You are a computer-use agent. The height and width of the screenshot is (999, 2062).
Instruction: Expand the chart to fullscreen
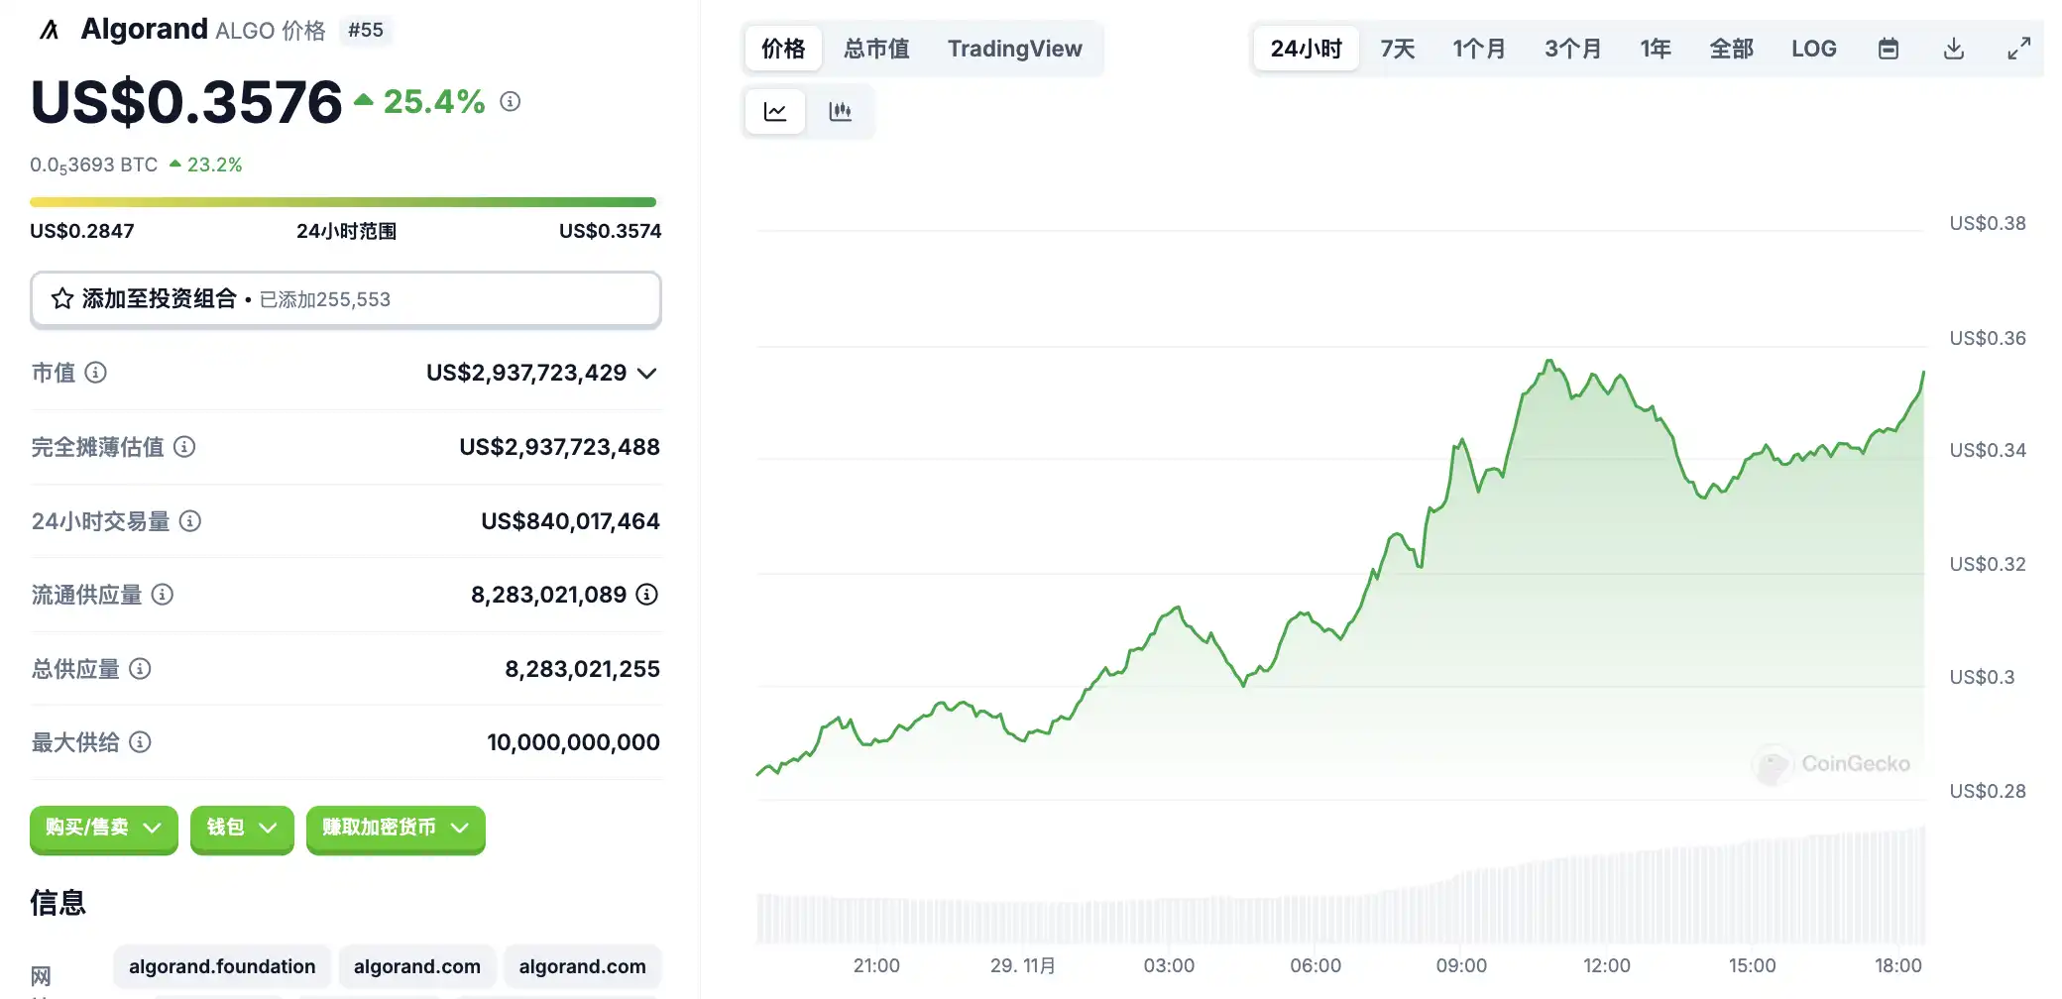click(2018, 49)
